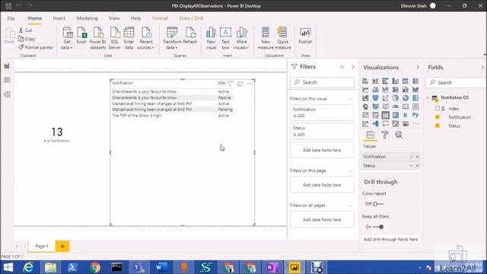Viewport: 487px width, 274px height.
Task: Click the Filters pane search box
Action: point(322,83)
